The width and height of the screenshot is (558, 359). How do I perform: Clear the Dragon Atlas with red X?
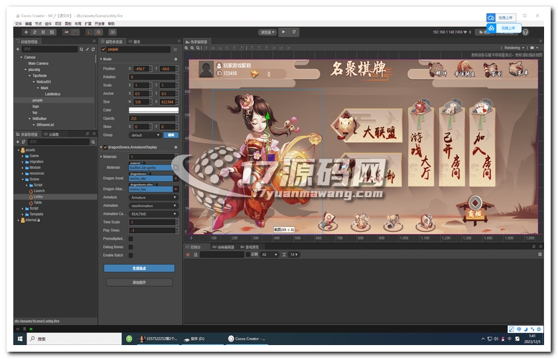coord(176,189)
